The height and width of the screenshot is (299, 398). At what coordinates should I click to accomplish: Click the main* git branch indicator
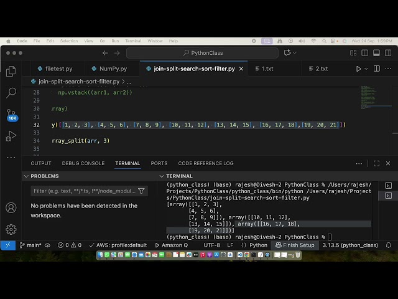pyautogui.click(x=30, y=245)
